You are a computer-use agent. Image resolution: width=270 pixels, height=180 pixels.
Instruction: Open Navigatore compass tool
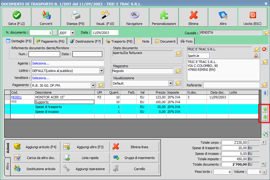pyautogui.click(x=134, y=17)
